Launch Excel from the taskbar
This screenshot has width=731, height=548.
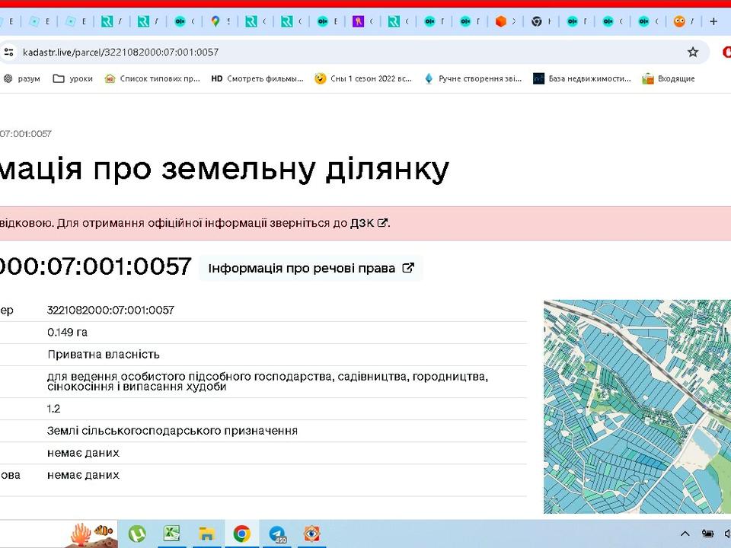[x=172, y=534]
